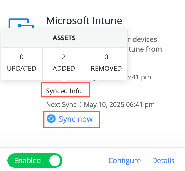The image size is (185, 171).
Task: Select the 0 UPDATED assets cell
Action: [22, 63]
